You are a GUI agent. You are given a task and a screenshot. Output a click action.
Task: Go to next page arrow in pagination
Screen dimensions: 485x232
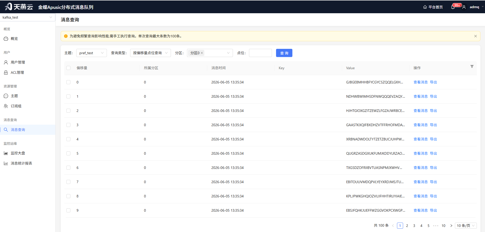pos(451,226)
